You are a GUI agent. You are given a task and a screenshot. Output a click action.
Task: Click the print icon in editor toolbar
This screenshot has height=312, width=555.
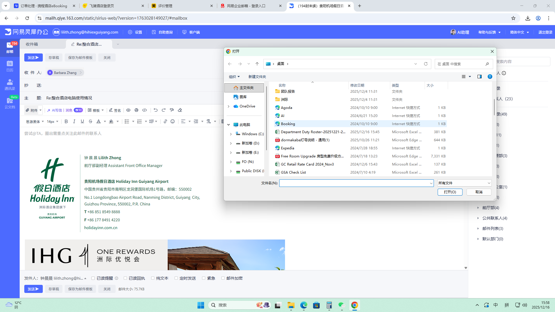pyautogui.click(x=136, y=110)
